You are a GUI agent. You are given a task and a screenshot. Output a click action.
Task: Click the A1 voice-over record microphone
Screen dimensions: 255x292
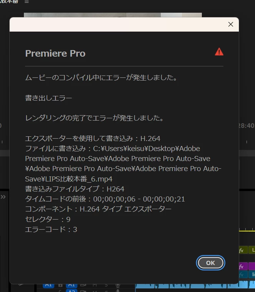[117, 285]
